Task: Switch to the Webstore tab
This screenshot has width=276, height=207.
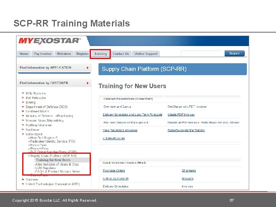Action: coord(64,54)
